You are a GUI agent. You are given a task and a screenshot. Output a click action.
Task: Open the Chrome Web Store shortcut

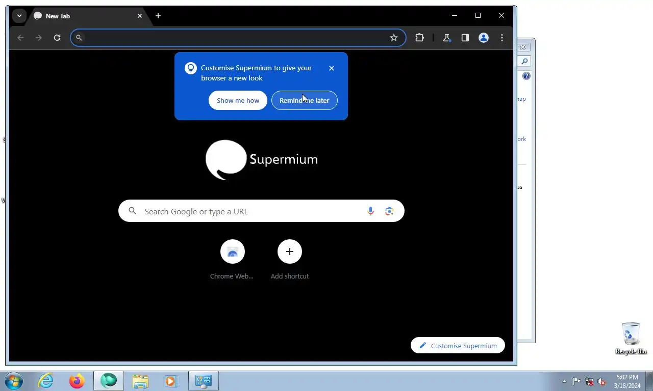click(x=232, y=260)
